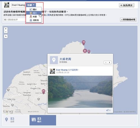Select the 83 全部 all places tab
Viewport: 140px width, 128px height.
tap(16, 120)
